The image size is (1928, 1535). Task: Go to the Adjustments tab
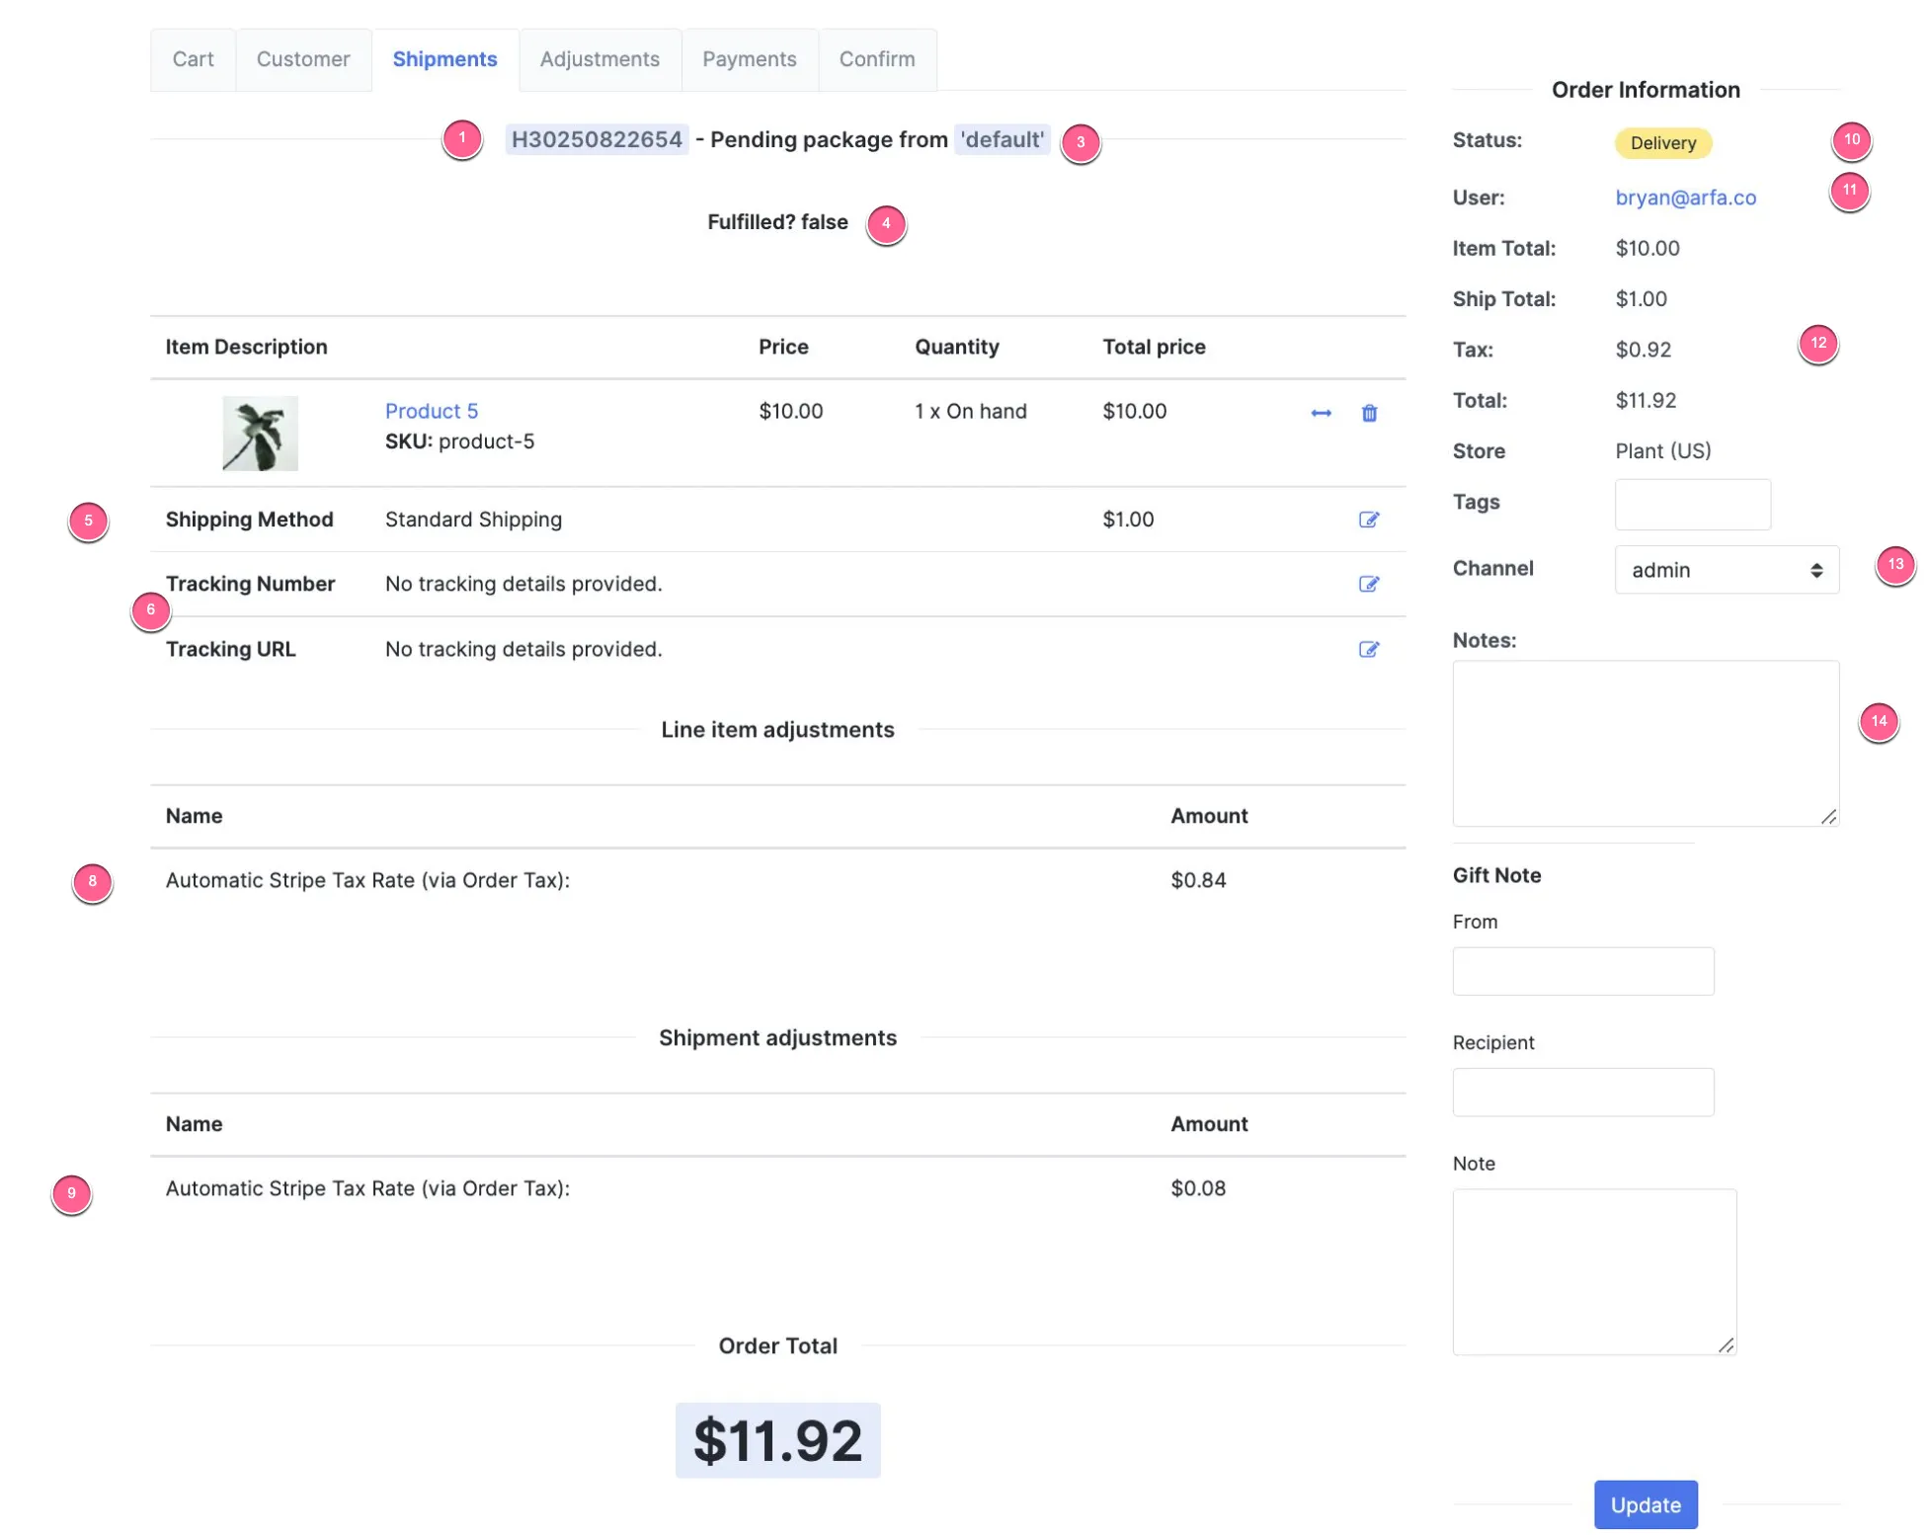[600, 59]
